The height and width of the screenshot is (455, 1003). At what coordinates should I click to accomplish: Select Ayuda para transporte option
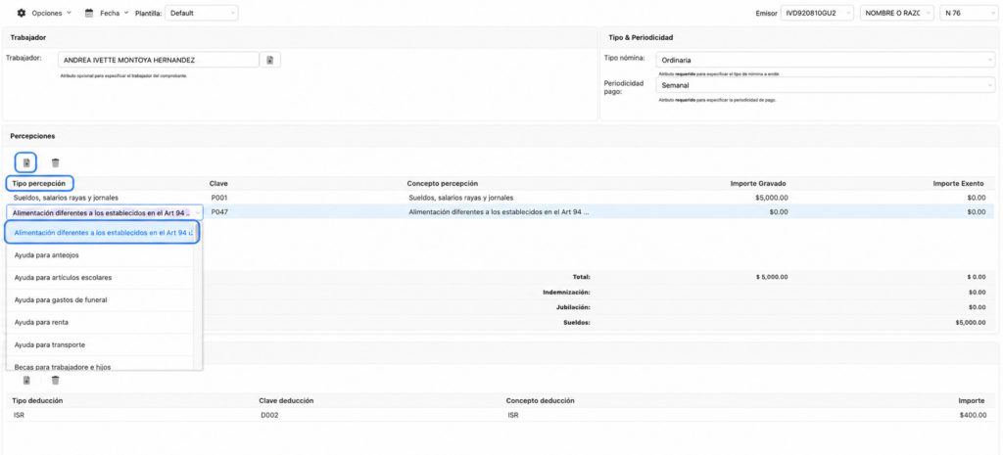pos(100,344)
